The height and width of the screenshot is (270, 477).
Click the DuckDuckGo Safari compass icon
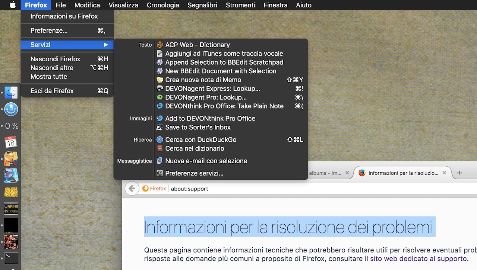tap(160, 139)
